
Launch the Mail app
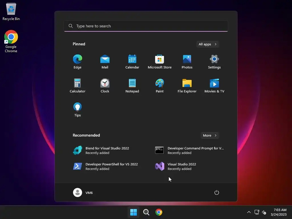point(105,62)
